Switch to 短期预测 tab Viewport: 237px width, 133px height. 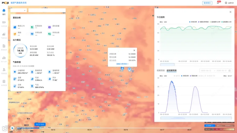(161, 71)
